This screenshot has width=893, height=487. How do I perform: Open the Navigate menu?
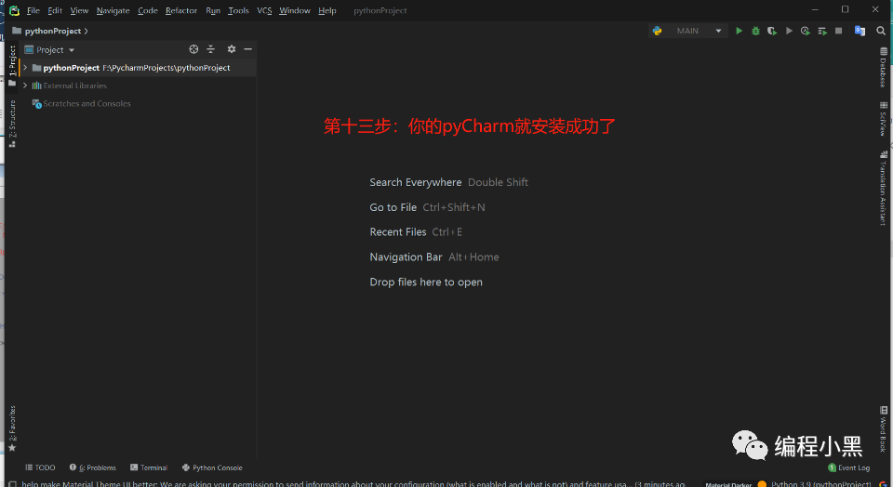[x=113, y=10]
